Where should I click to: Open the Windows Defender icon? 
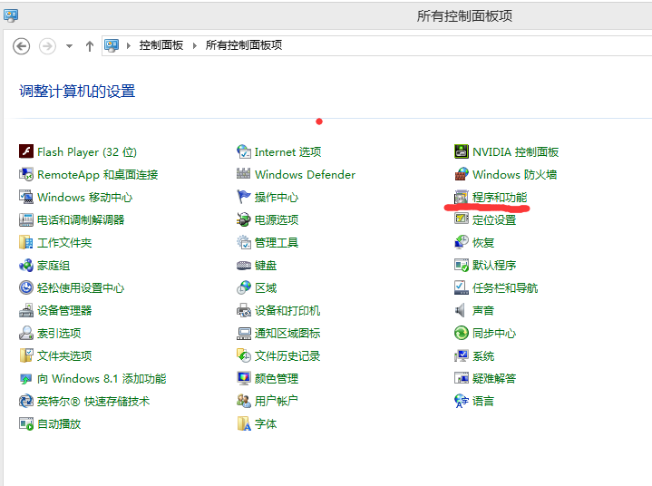[244, 174]
